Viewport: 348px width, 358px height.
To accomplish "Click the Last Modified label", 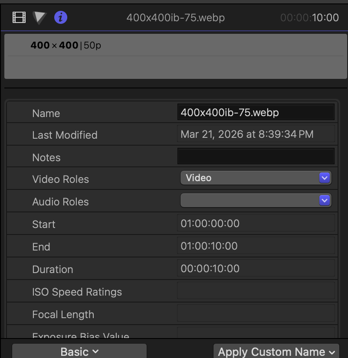I will click(65, 135).
